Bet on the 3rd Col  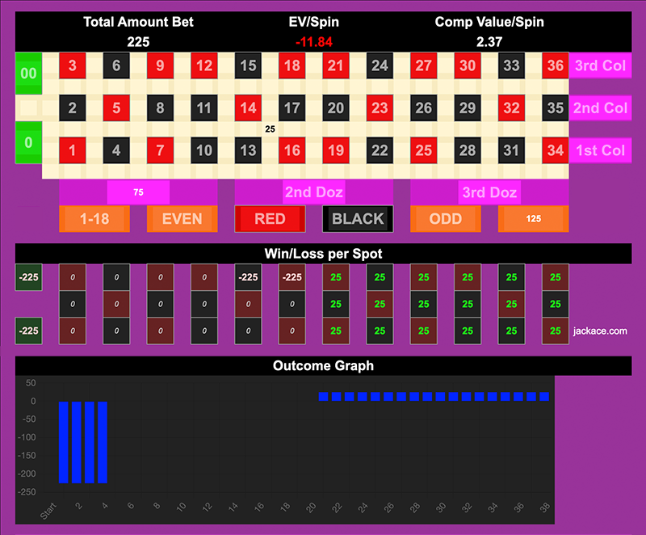(x=600, y=66)
